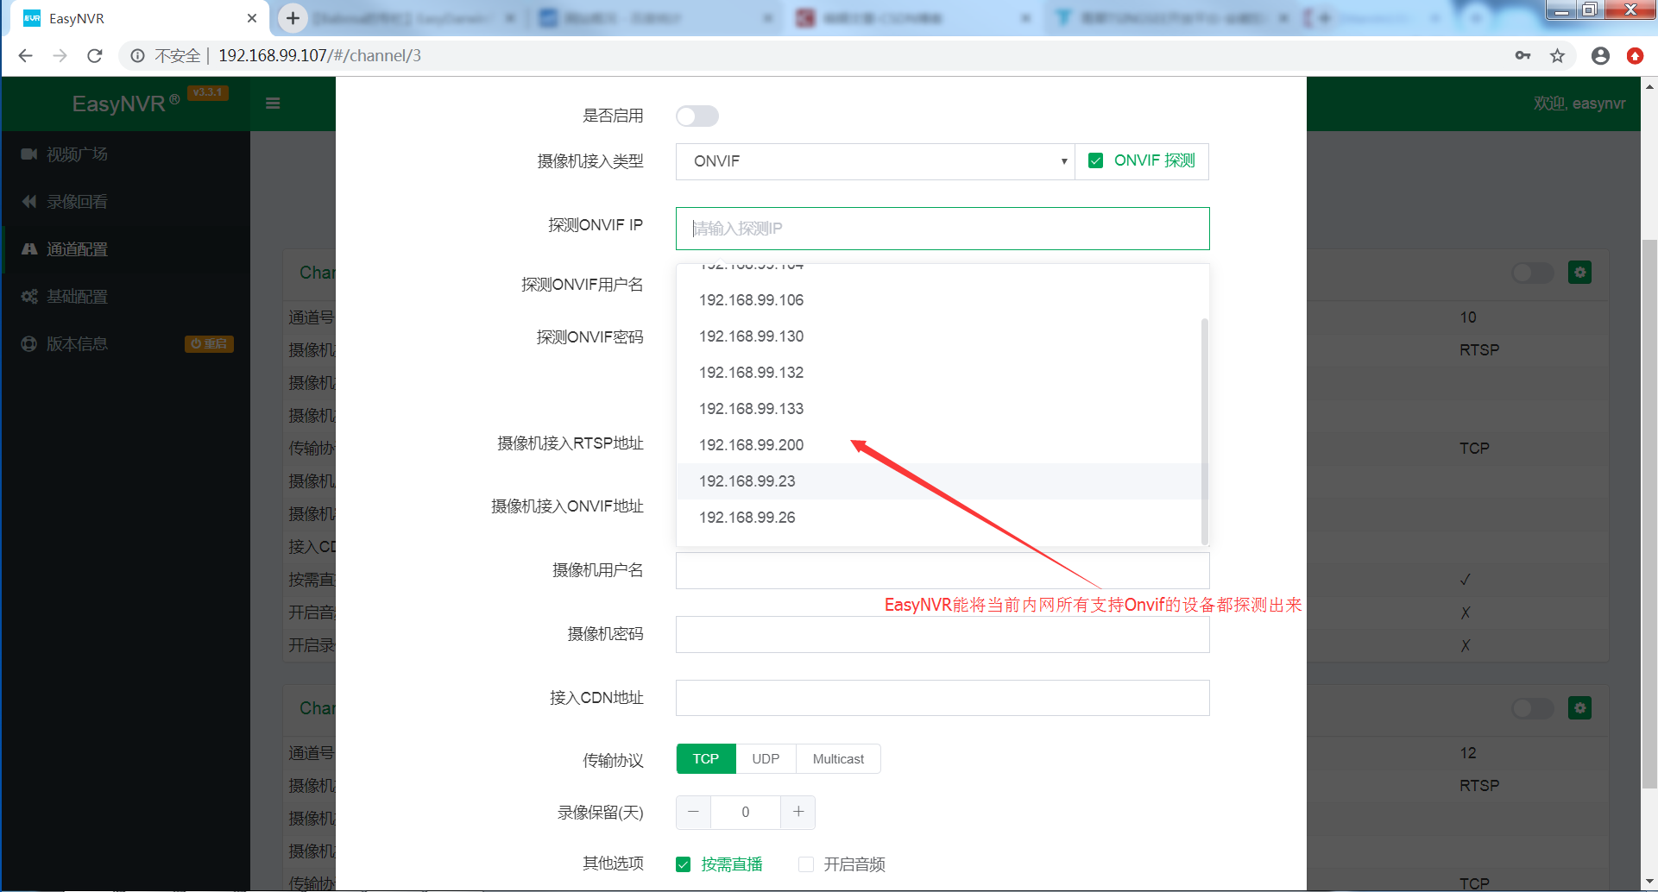Screen dimensions: 1658x892
Task: Collapse the sidebar with the hamburger icon
Action: 273,104
